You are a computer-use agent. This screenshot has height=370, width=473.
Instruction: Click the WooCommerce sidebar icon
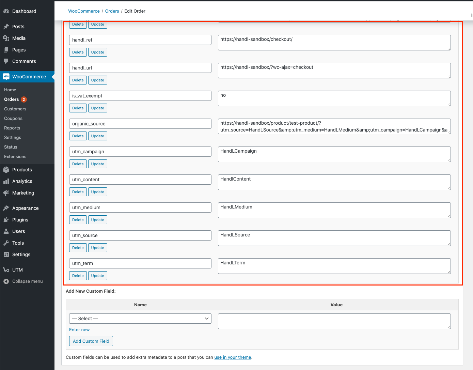[6, 76]
